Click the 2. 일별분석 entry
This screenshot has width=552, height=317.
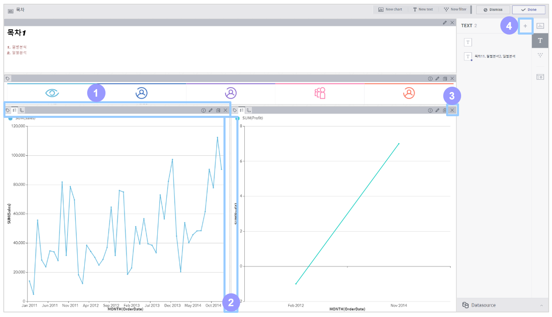click(x=17, y=53)
